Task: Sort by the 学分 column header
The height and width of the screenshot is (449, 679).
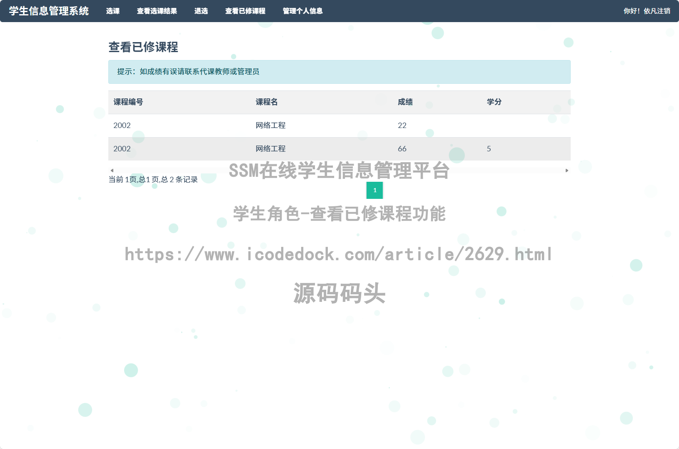Action: (x=494, y=102)
